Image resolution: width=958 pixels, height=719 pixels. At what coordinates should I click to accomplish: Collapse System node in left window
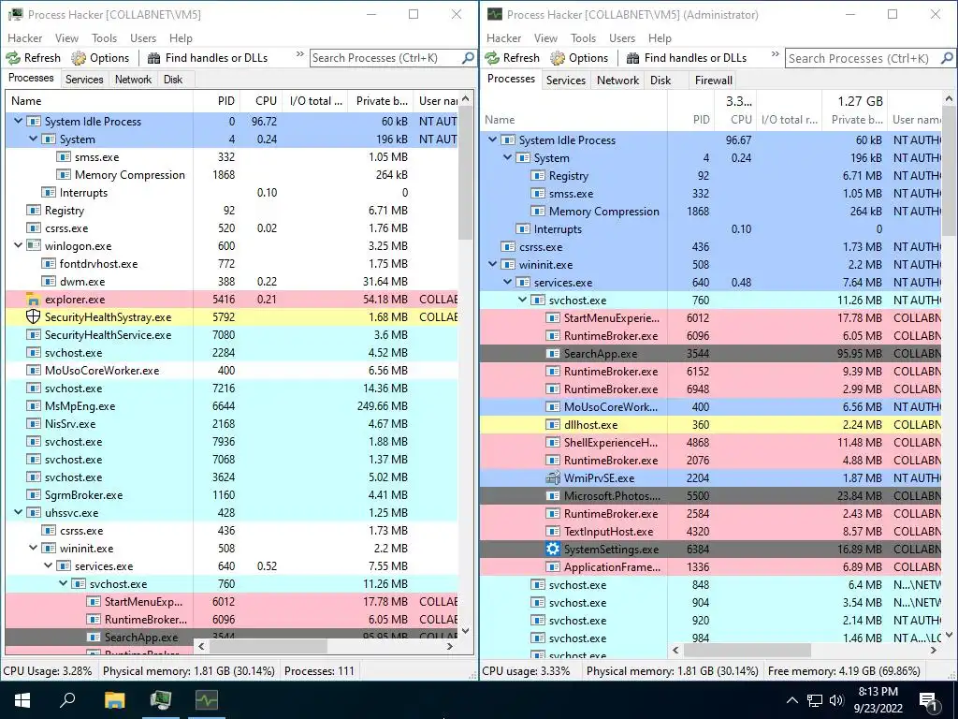33,139
